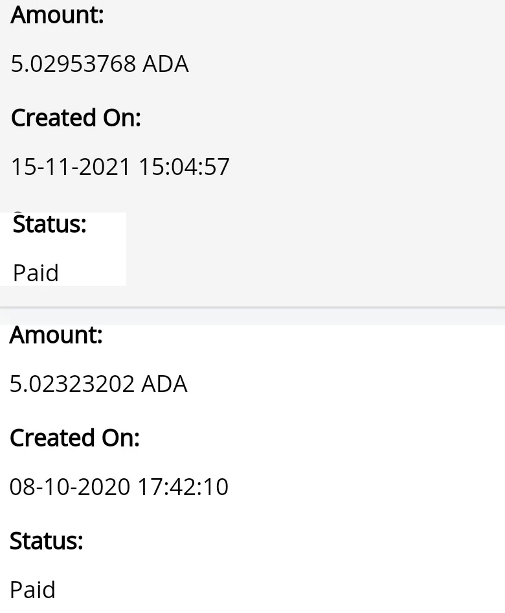Click divider between the payment records

click(252, 308)
